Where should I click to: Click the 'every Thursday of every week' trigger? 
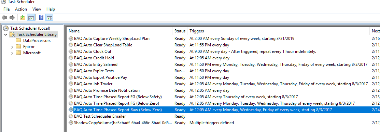pos(243,97)
